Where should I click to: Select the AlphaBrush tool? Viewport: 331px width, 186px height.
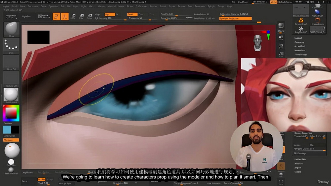pos(317,13)
